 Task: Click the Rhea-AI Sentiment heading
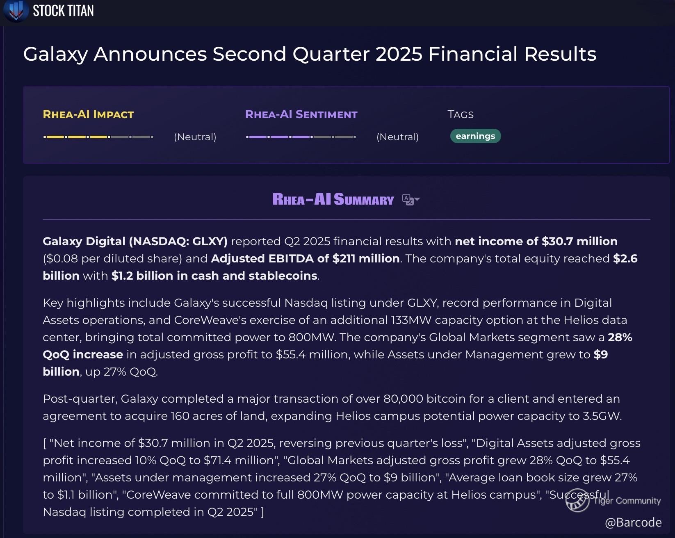tap(301, 114)
